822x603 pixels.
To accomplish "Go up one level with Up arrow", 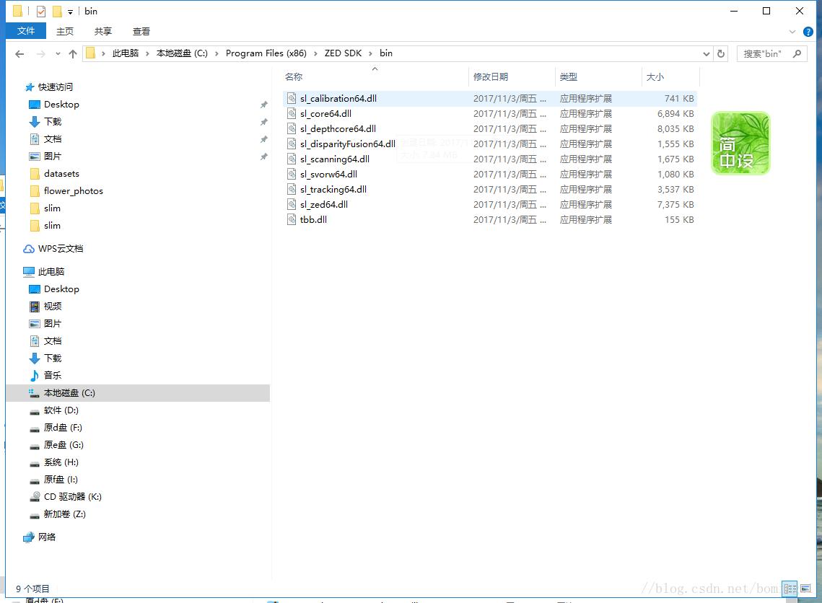I will coord(73,53).
